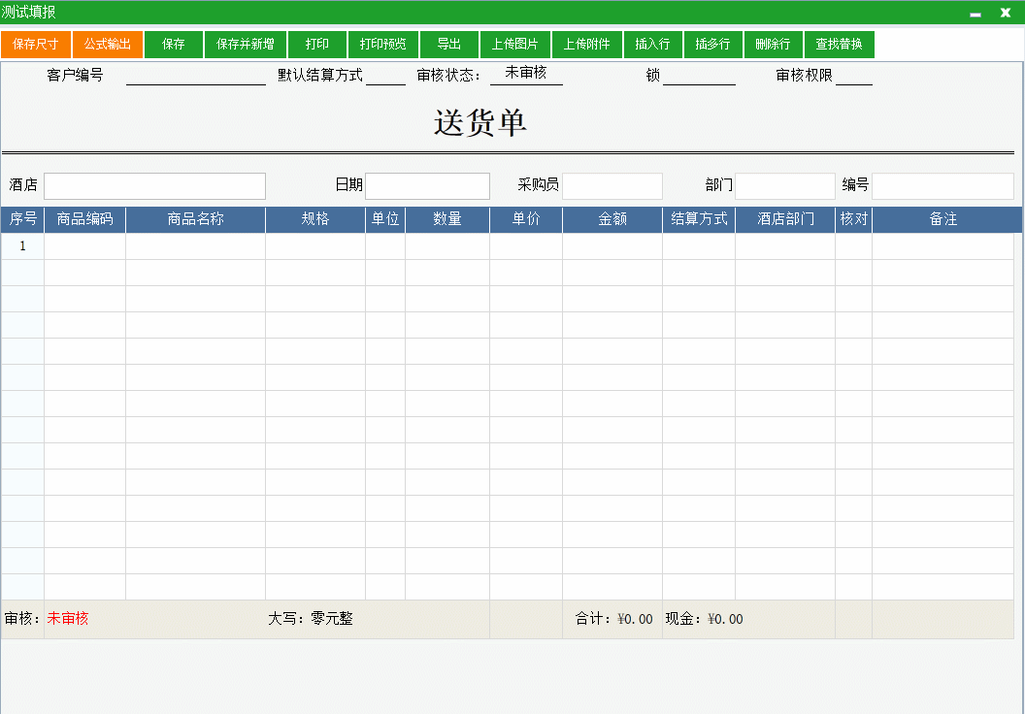Viewport: 1025px width, 714px height.
Task: Click the 审核状态 value 未审核
Action: (526, 73)
